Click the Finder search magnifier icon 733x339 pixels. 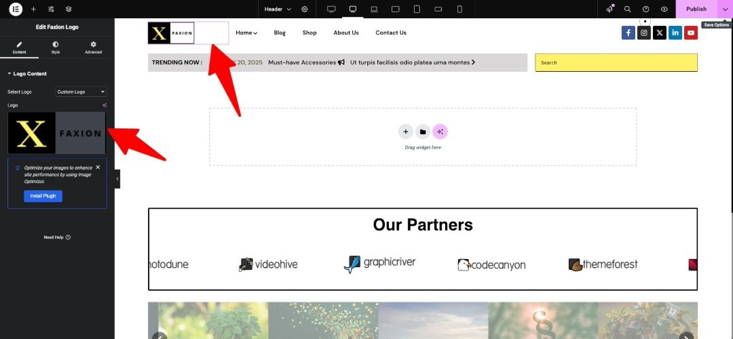[x=627, y=9]
